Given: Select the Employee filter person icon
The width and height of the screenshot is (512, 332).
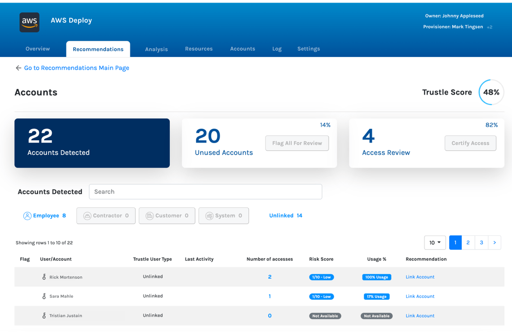Looking at the screenshot, I should coord(27,216).
